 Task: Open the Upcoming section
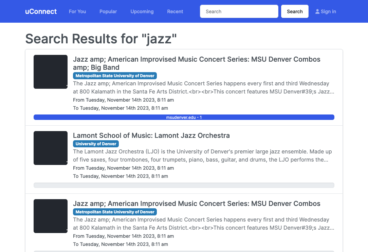142,11
